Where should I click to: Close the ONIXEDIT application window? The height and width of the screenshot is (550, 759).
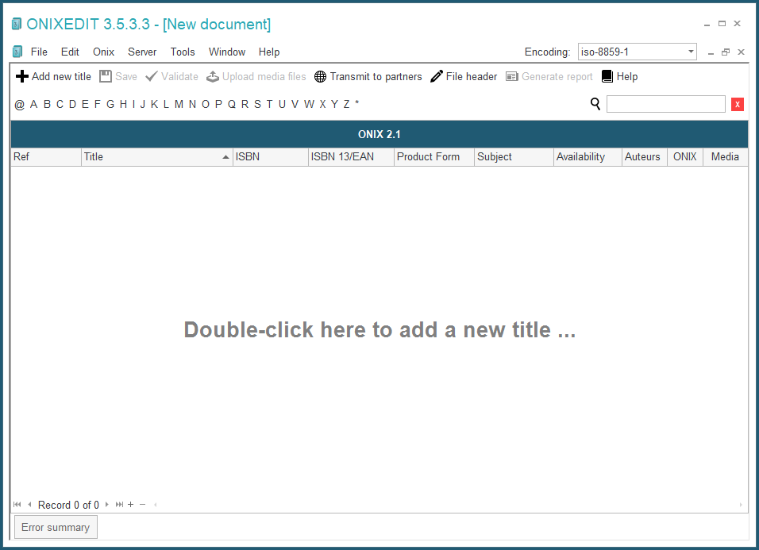738,24
